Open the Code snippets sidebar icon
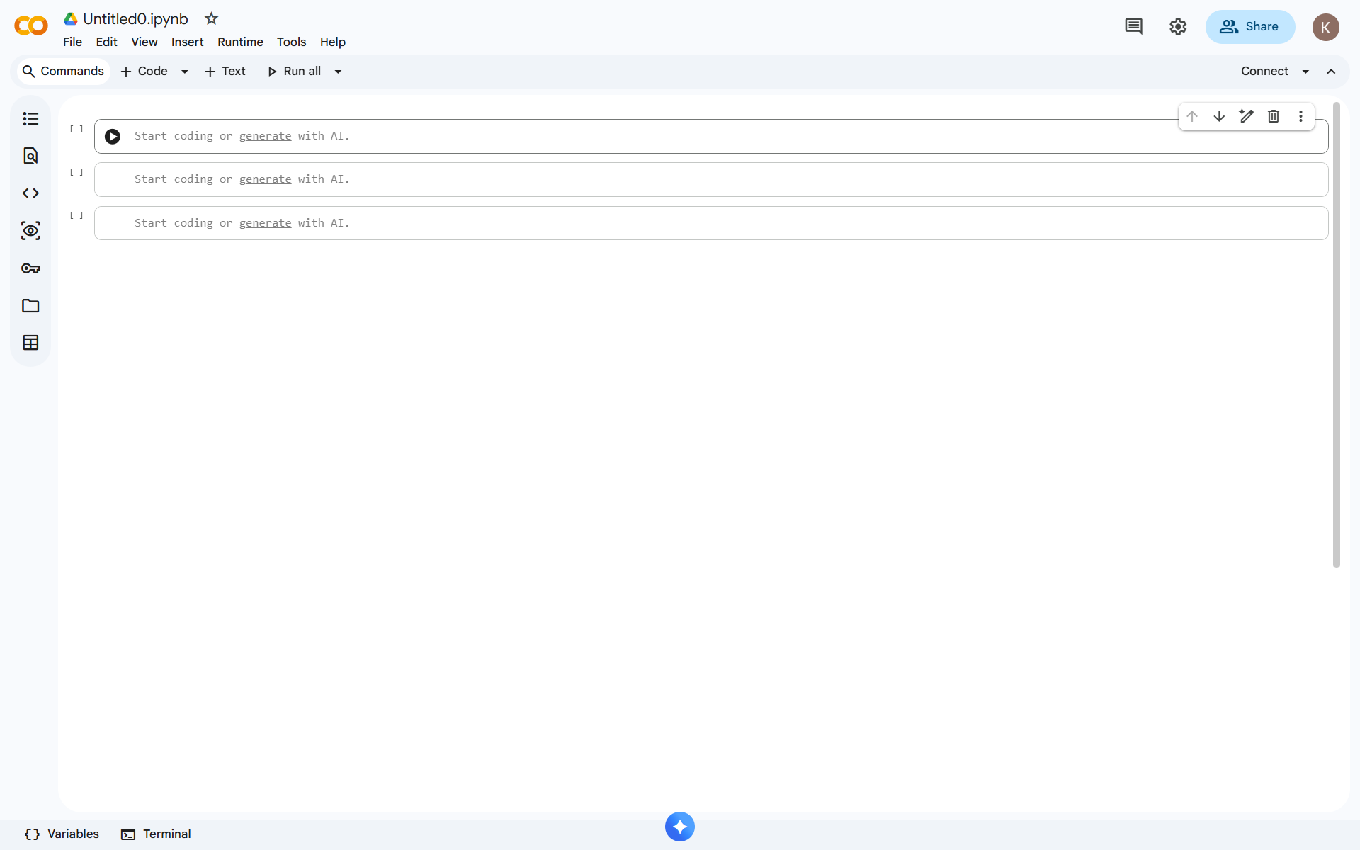Screen dimensions: 1360x850 tap(30, 193)
